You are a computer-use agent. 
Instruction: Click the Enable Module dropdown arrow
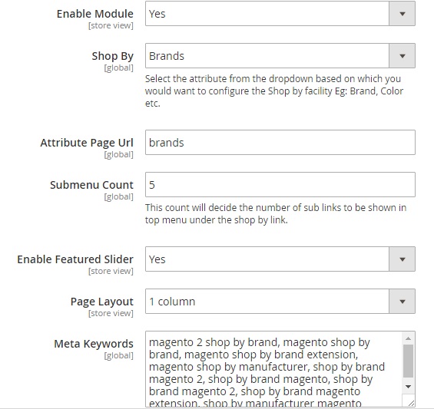(x=403, y=14)
